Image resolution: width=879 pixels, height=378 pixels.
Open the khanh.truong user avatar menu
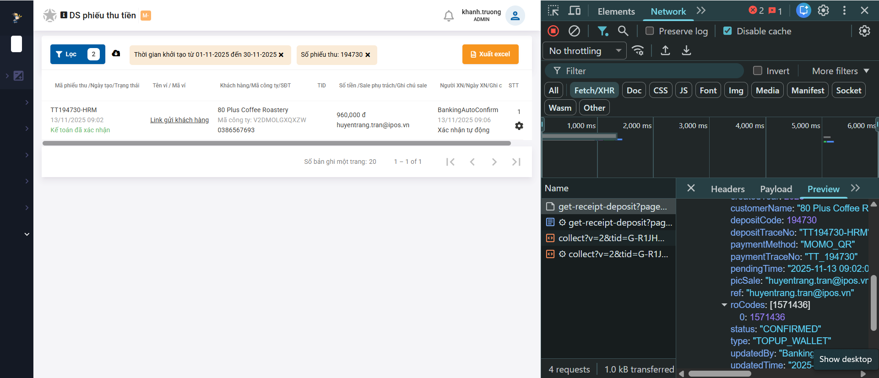[515, 16]
